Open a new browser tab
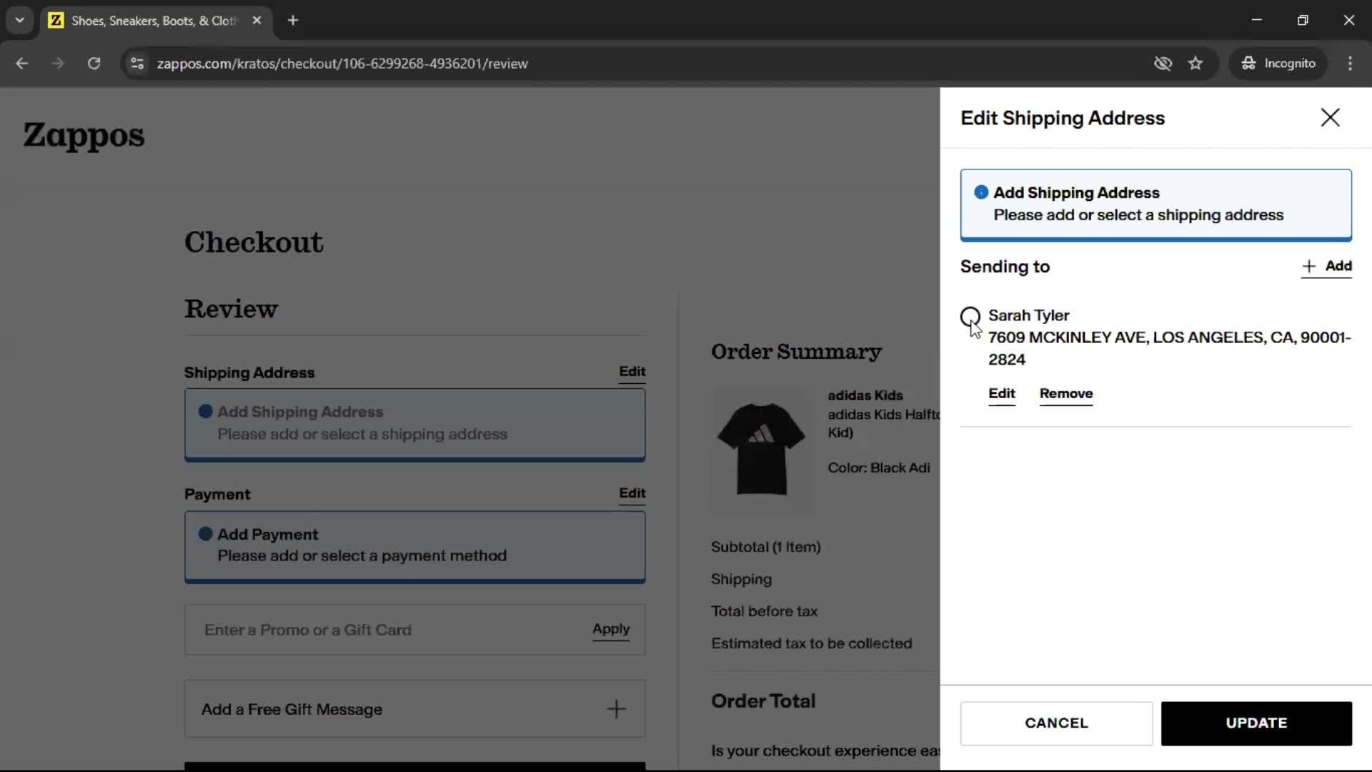 coord(293,20)
